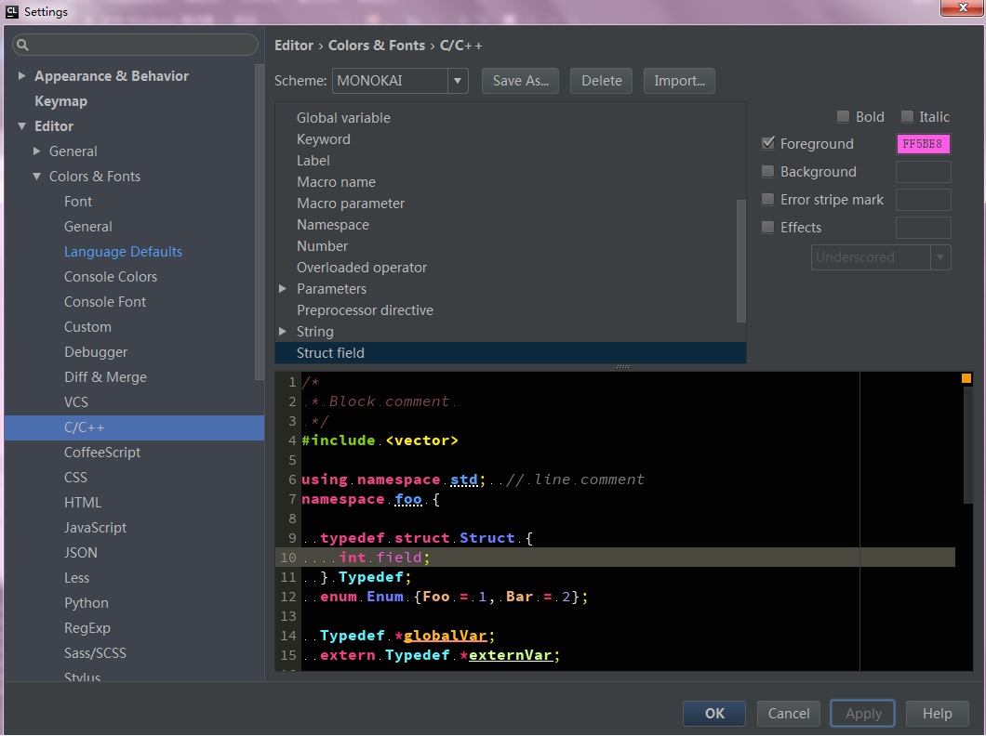Enable the Italic checkbox
986x736 pixels.
(907, 116)
